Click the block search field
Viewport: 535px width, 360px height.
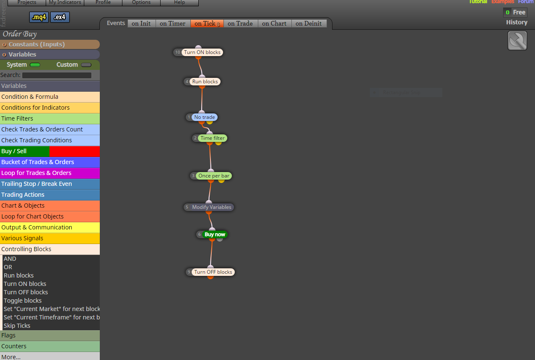[x=57, y=75]
